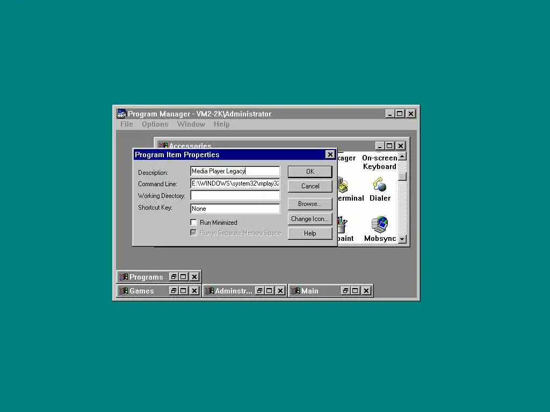Click the Shortcut Key field
Screen dimensions: 550x412
tap(235, 209)
